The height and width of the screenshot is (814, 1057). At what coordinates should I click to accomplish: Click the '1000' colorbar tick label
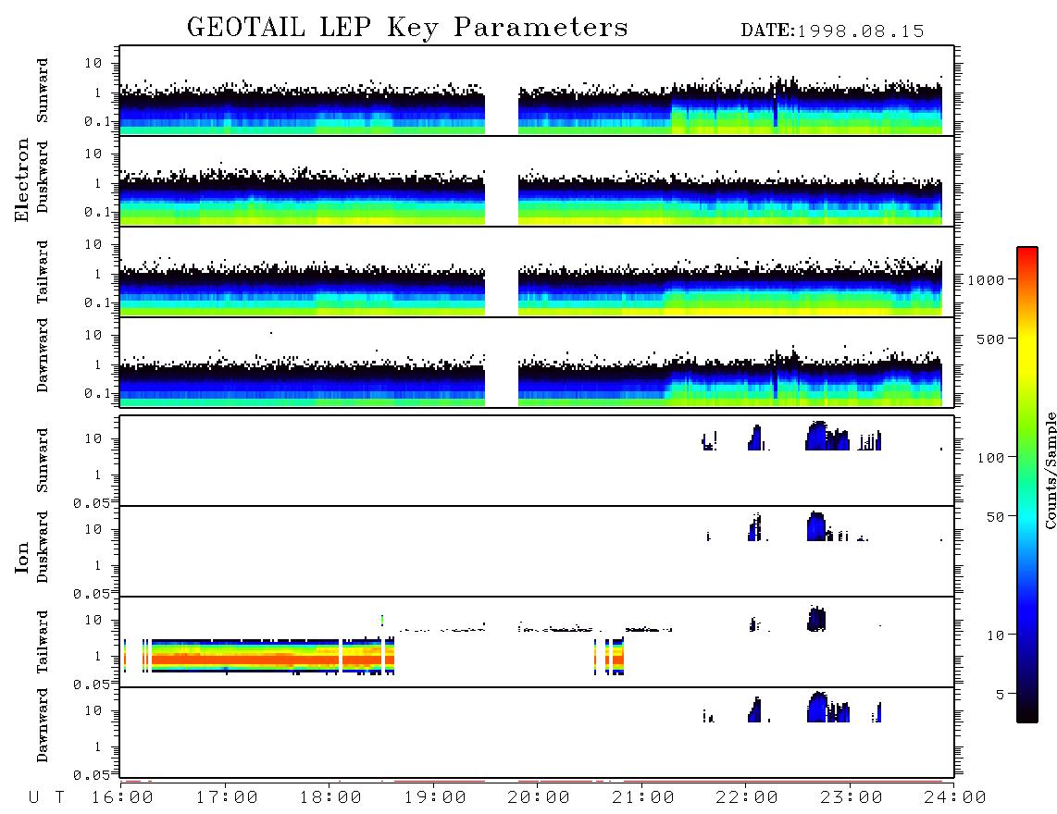(987, 279)
